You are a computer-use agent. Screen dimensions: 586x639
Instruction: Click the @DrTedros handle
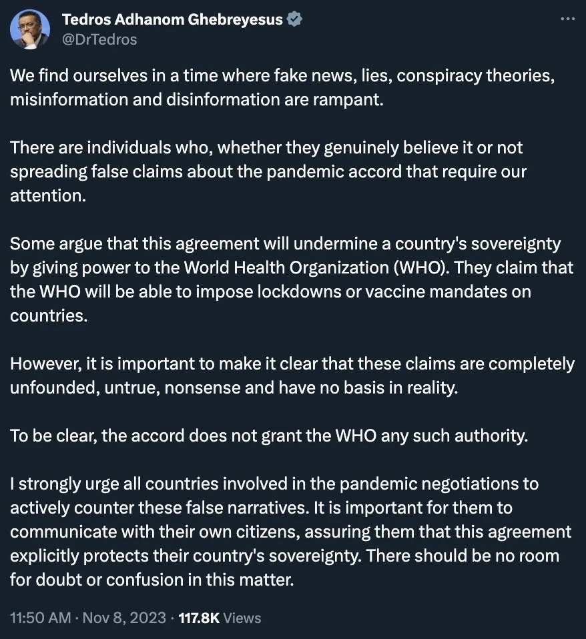coord(99,39)
